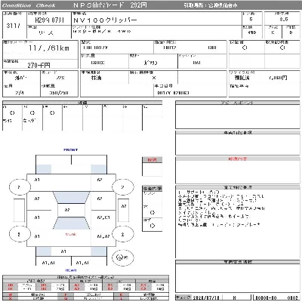Select the rear-right tire circle
The width and height of the screenshot is (302, 302).
(x=122, y=234)
